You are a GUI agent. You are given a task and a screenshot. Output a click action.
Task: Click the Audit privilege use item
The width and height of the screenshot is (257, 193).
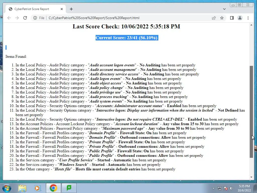click(98, 92)
